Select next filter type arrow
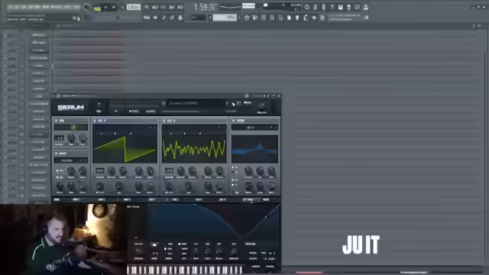 pyautogui.click(x=276, y=128)
